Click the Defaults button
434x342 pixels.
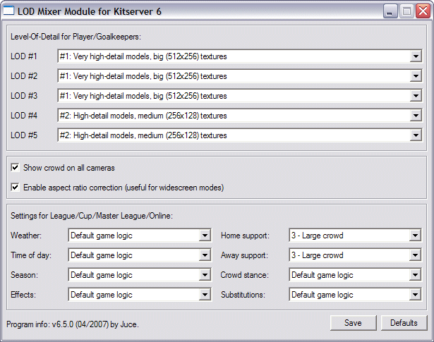404,323
